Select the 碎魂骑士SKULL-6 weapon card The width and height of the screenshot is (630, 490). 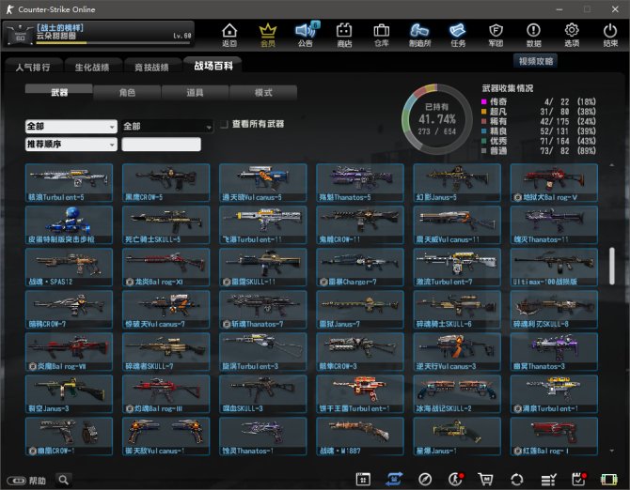click(x=457, y=309)
